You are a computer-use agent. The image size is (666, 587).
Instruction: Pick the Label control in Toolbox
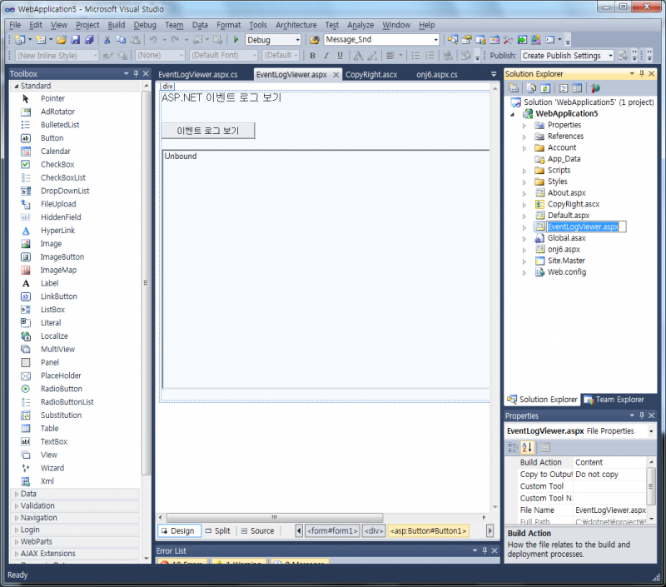coord(49,283)
